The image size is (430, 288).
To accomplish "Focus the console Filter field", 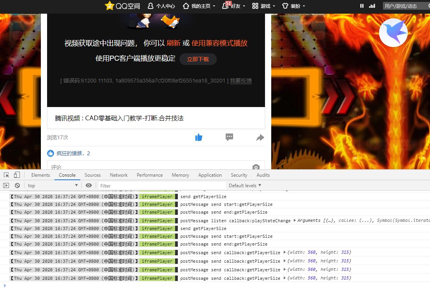I will tap(162, 186).
